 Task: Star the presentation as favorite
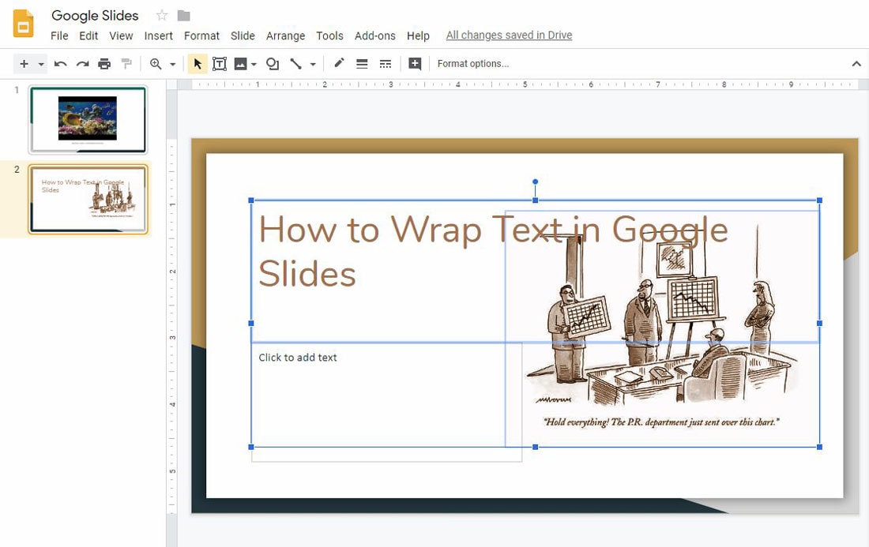click(162, 16)
